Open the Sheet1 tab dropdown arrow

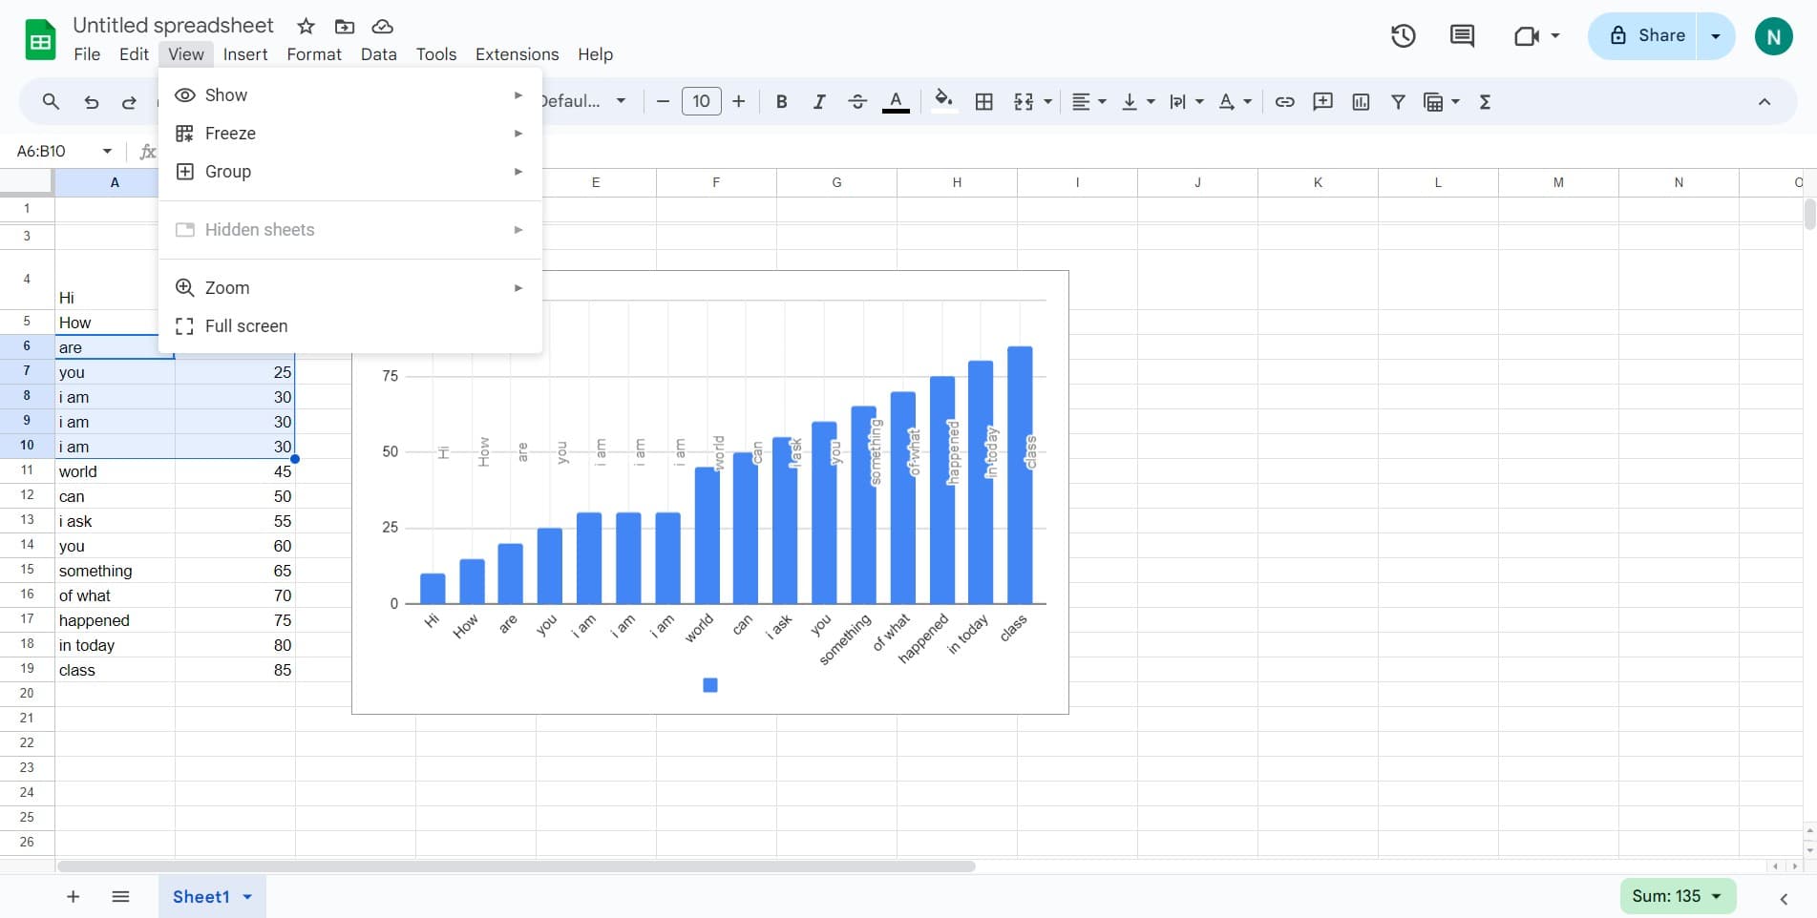(x=247, y=897)
